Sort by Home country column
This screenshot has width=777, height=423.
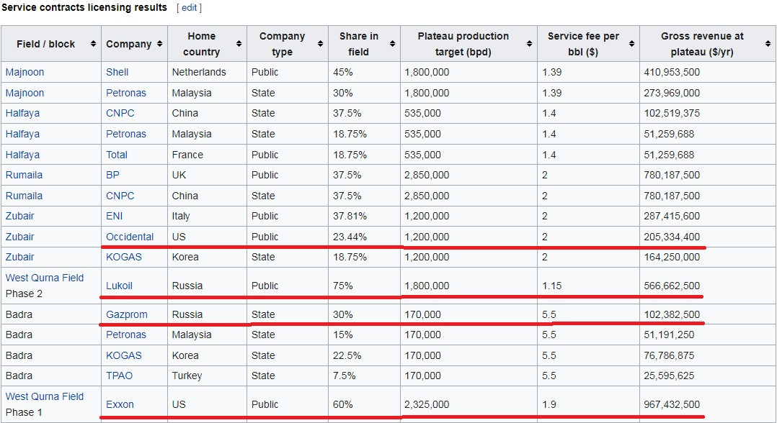point(239,44)
